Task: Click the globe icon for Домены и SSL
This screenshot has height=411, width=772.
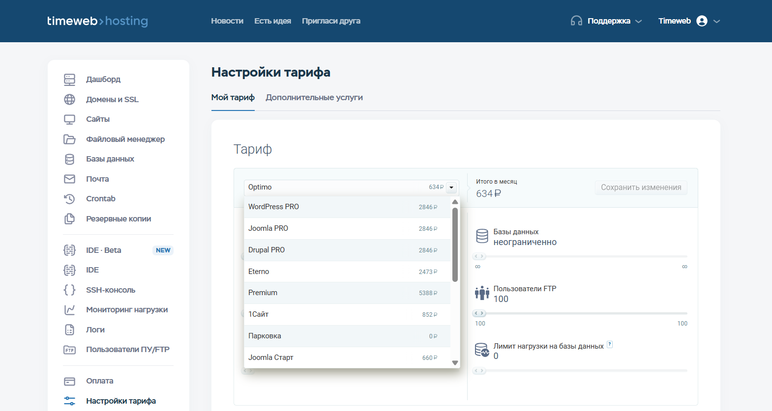Action: [x=70, y=100]
